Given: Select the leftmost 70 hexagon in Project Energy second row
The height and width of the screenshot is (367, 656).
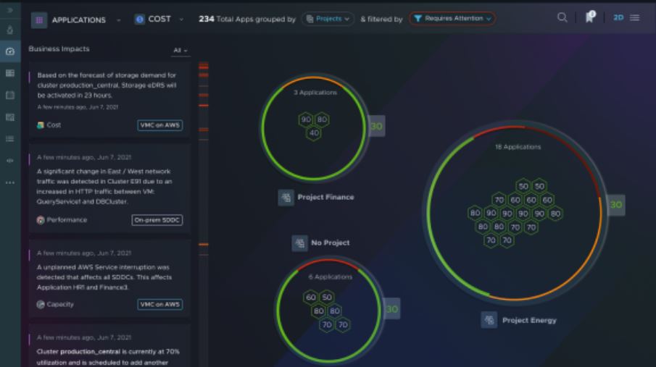Looking at the screenshot, I should tap(499, 200).
